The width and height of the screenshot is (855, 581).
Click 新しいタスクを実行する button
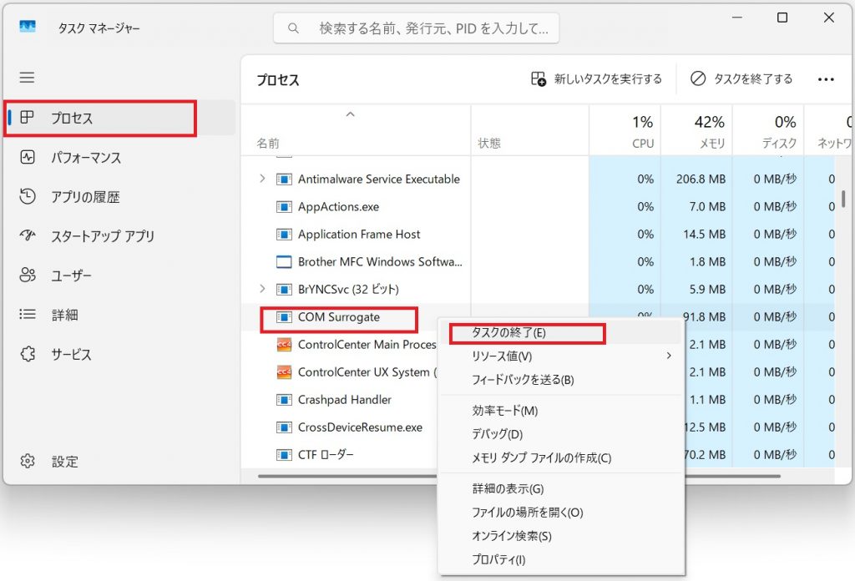597,78
